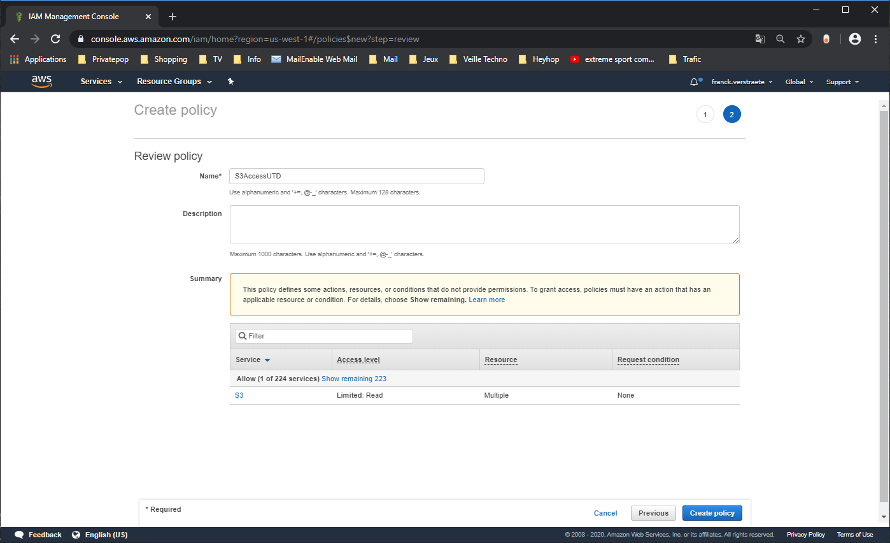The image size is (890, 543).
Task: Click the Resource column header
Action: pyautogui.click(x=500, y=359)
